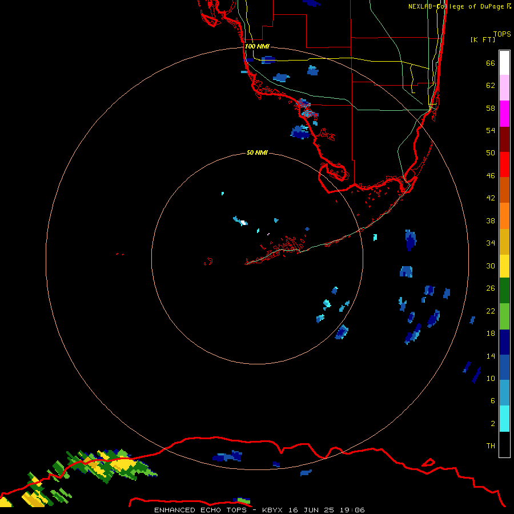Click the [K FT] units label
This screenshot has width=514, height=514.
click(x=483, y=40)
